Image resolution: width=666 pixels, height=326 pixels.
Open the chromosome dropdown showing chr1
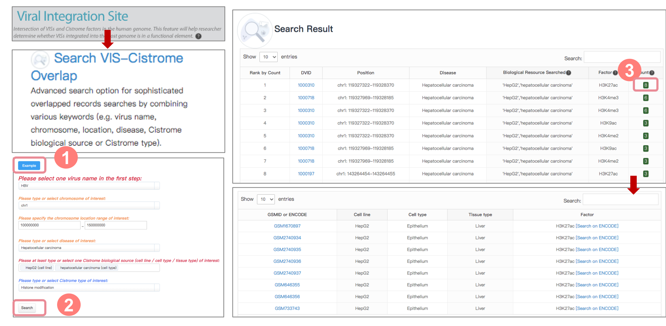(89, 205)
